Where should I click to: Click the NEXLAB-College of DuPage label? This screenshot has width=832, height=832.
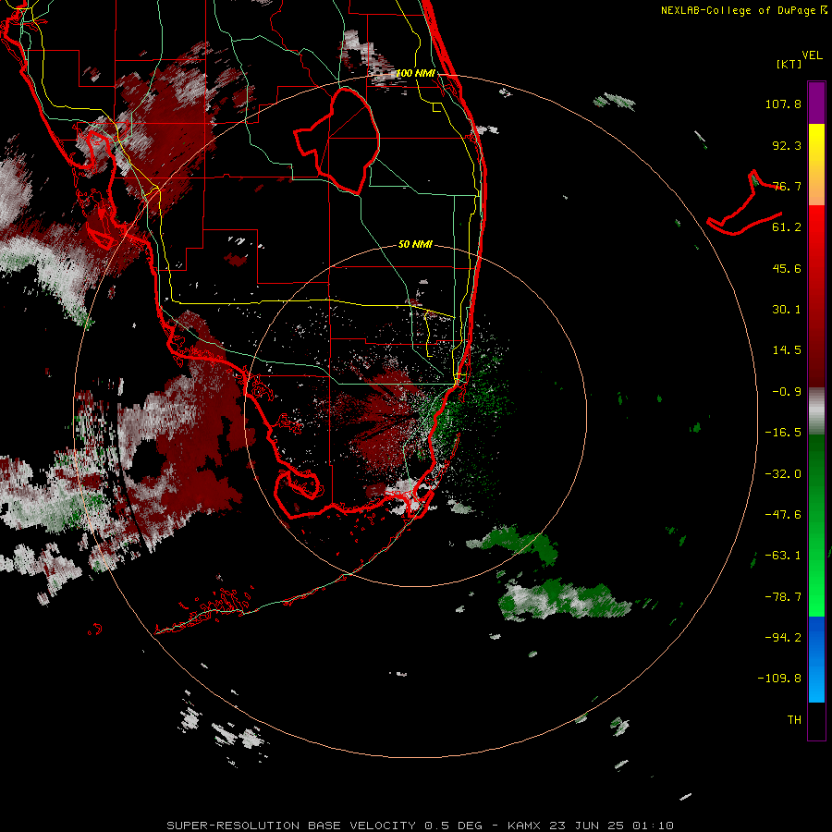click(x=744, y=10)
